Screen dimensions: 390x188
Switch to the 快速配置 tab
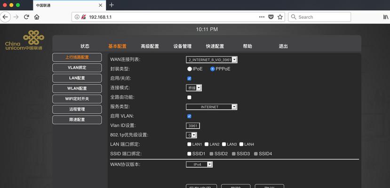click(x=215, y=46)
